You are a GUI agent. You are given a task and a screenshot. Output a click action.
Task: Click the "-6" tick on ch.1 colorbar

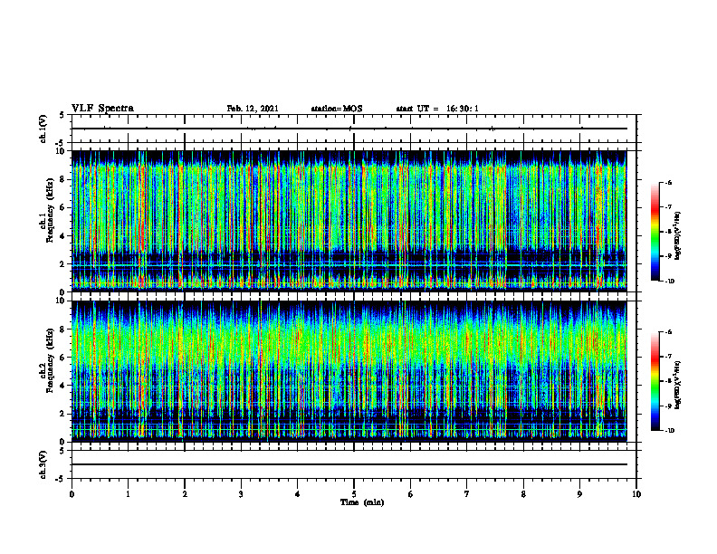(x=667, y=183)
